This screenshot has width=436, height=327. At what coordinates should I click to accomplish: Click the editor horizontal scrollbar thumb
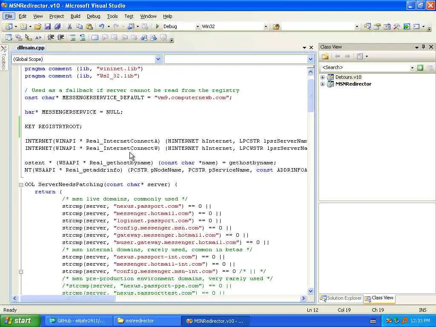tap(68, 298)
